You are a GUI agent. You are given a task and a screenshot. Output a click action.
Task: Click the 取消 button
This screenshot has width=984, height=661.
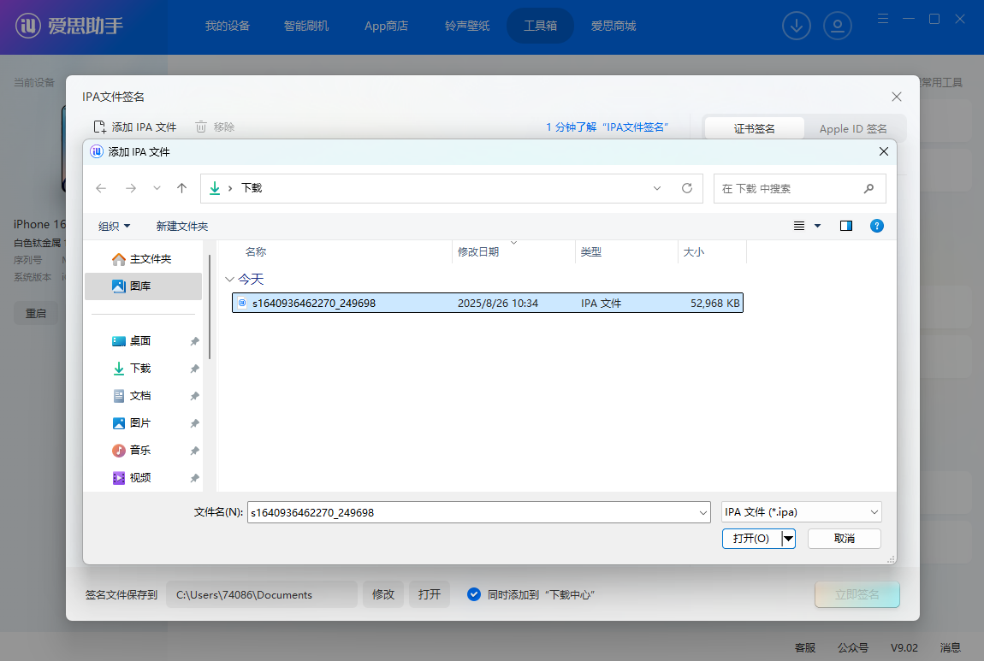844,538
